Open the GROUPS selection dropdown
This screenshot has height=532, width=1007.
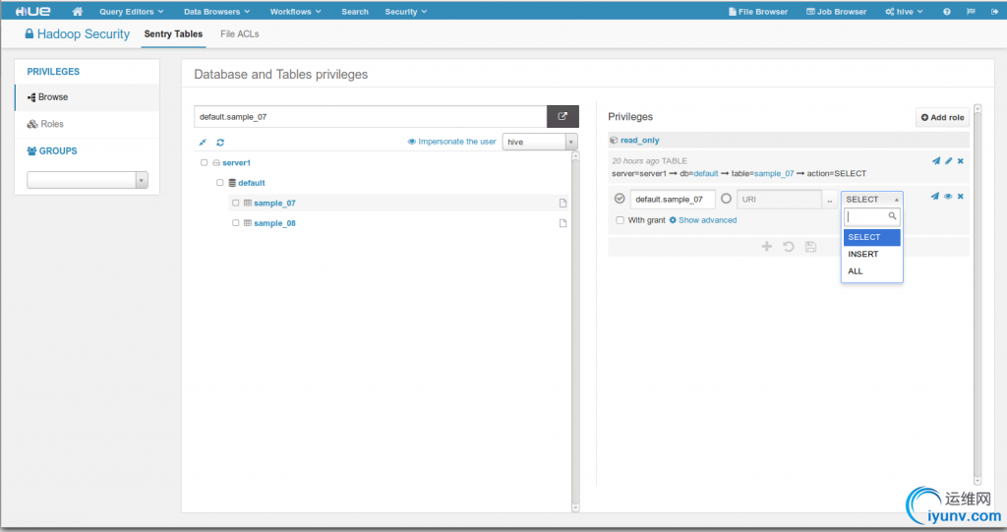(88, 180)
